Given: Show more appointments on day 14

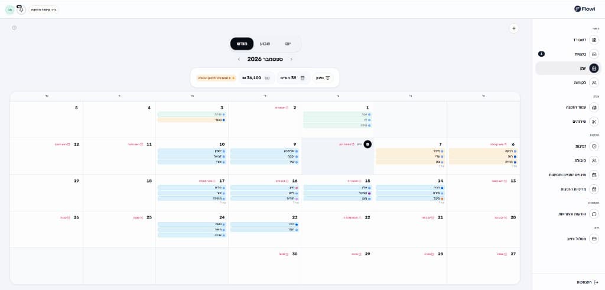Looking at the screenshot, I should (x=441, y=203).
